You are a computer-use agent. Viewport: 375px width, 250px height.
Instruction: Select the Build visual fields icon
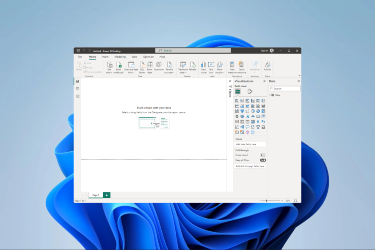pos(237,91)
